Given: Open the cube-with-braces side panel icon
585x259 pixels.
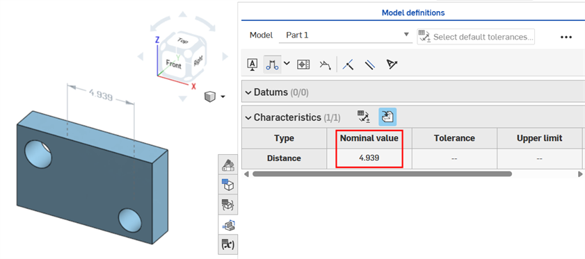Looking at the screenshot, I should pos(228,205).
